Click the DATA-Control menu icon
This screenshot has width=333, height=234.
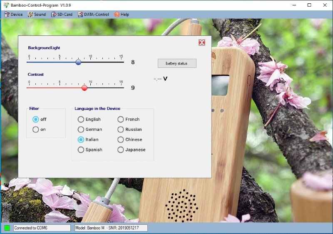click(x=80, y=14)
